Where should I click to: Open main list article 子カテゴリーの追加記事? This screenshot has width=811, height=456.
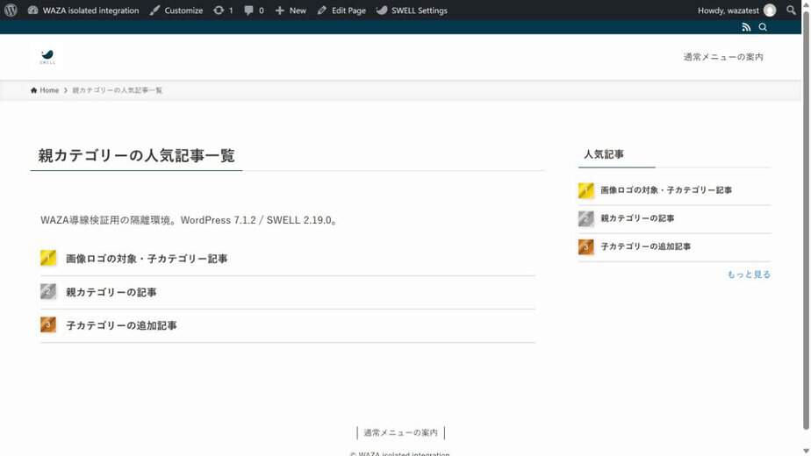(x=121, y=325)
